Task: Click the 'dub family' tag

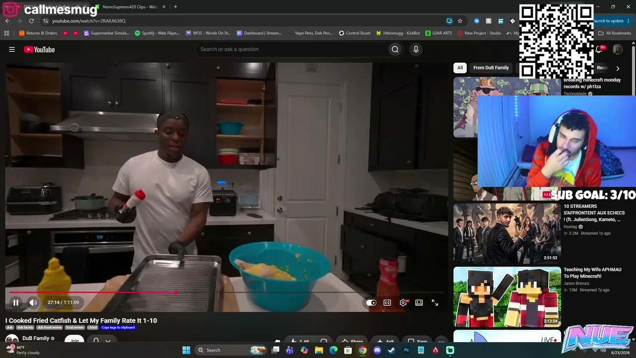Action: click(25, 328)
